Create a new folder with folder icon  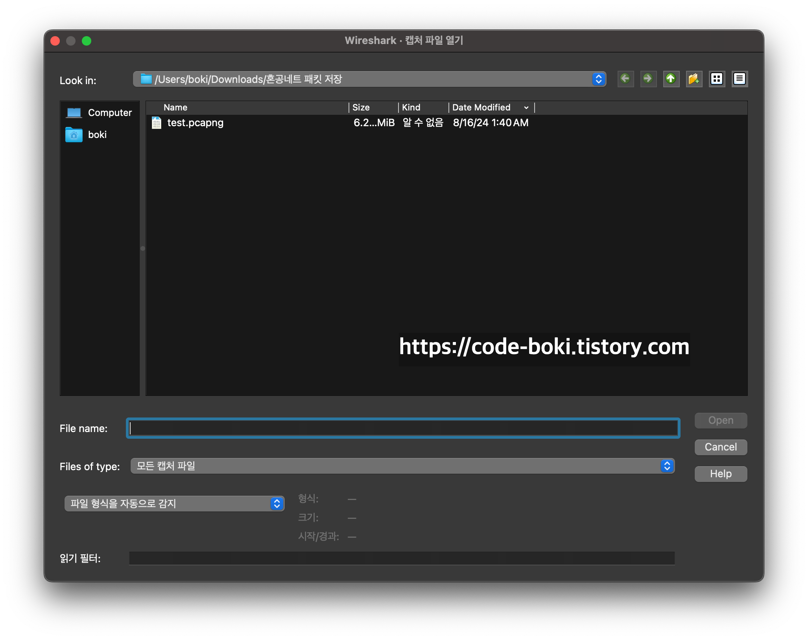coord(694,79)
